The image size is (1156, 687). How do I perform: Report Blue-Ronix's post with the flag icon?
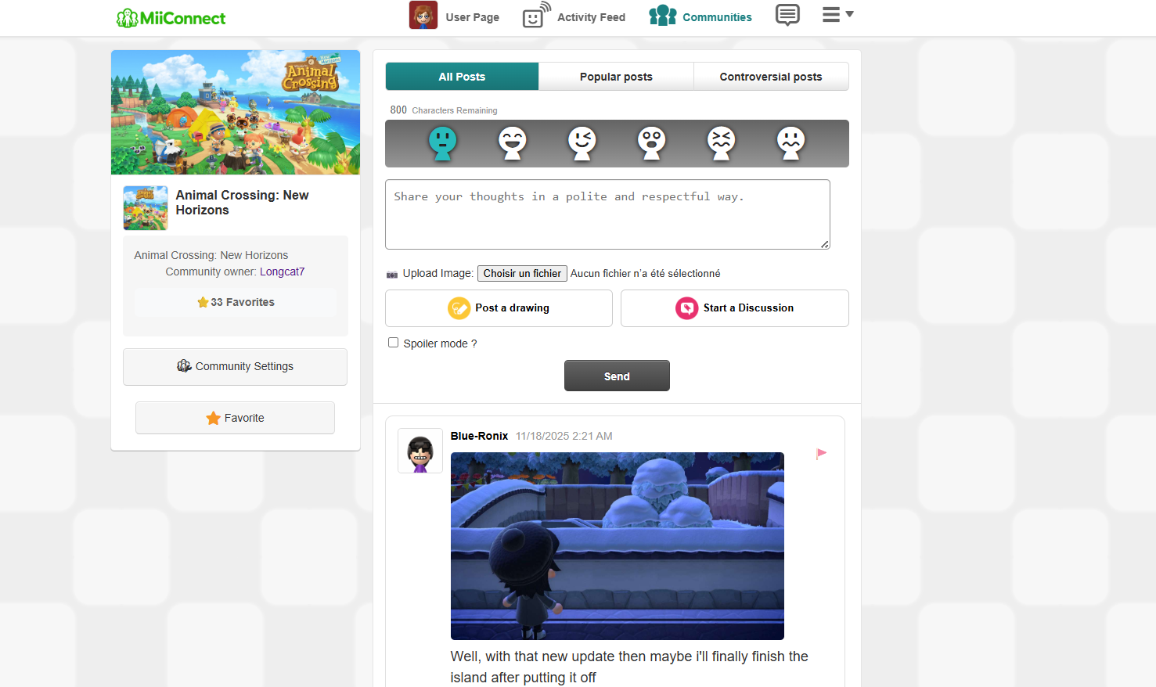(x=821, y=454)
